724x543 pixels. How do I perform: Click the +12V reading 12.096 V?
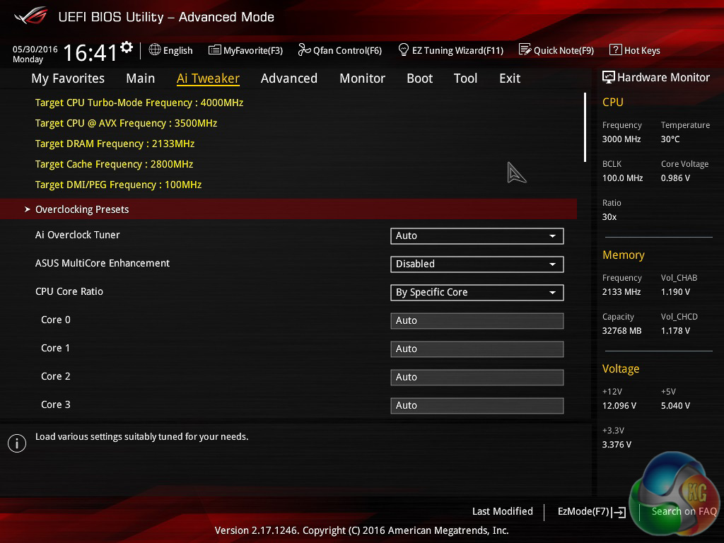point(619,405)
